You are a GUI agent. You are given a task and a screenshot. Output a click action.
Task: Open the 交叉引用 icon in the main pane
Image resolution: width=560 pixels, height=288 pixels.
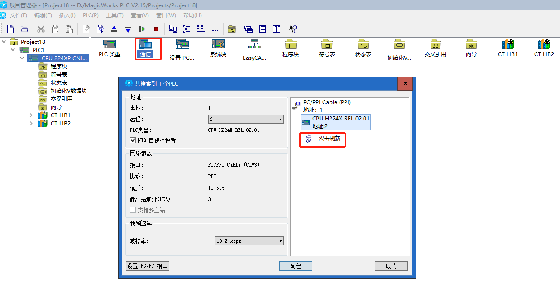(436, 48)
